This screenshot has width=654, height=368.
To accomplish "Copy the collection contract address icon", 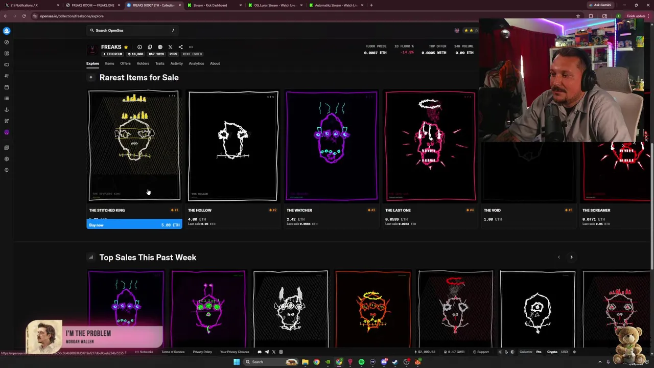I will pos(150,47).
